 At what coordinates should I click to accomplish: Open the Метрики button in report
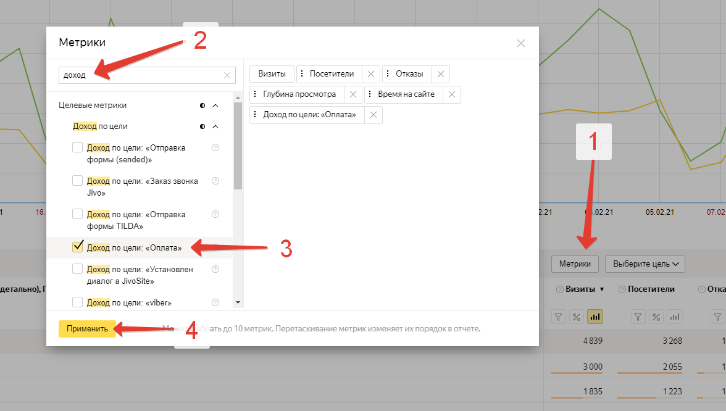click(x=575, y=264)
